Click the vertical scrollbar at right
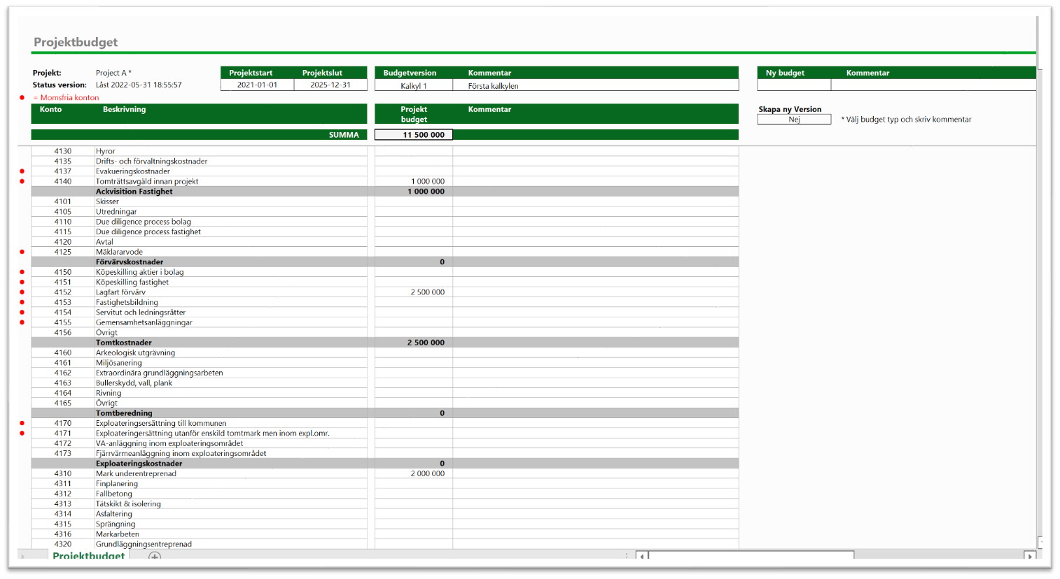Image resolution: width=1060 pixels, height=579 pixels. click(1041, 42)
